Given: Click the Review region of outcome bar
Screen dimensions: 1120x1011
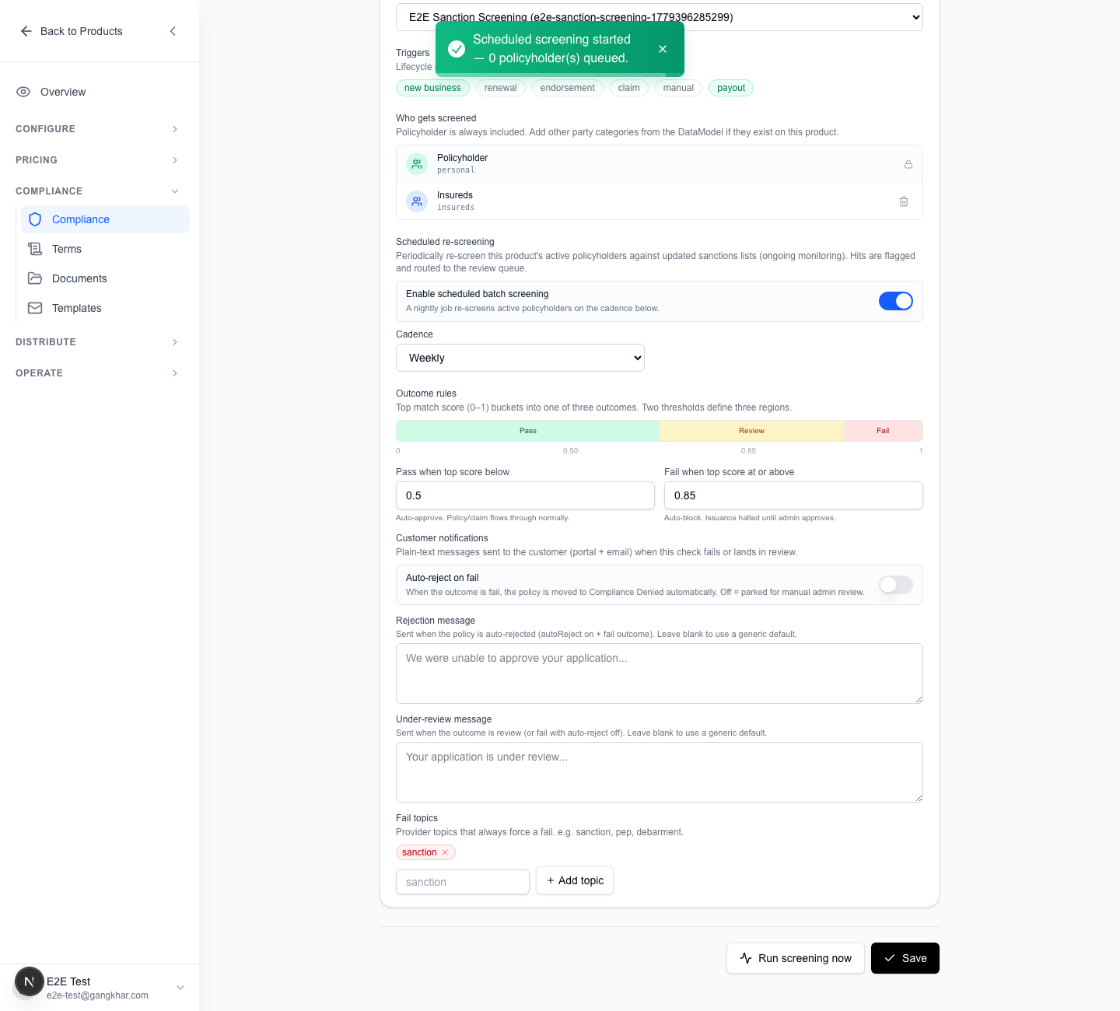Looking at the screenshot, I should point(751,431).
